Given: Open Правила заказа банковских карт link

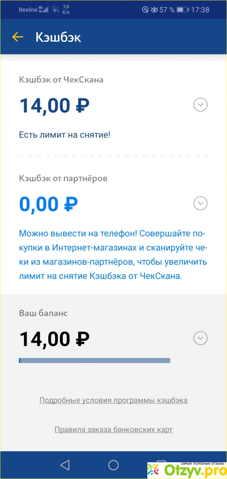Looking at the screenshot, I should (113, 429).
